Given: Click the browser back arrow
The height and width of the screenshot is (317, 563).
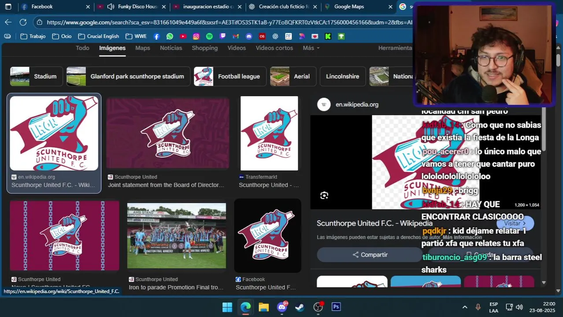Looking at the screenshot, I should pos(8,22).
